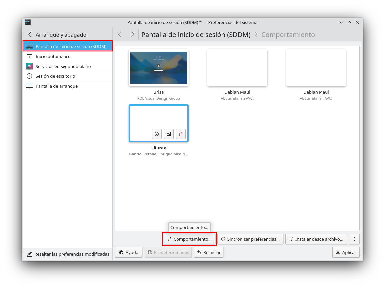Select the Brisa theme thumbnail
Viewport: 385px width, 287px height.
coord(159,68)
